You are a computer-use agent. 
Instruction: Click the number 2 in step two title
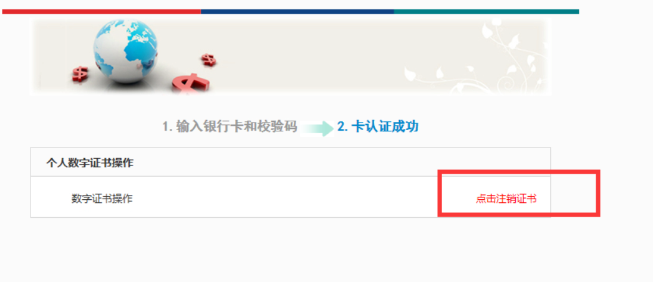[x=342, y=127]
